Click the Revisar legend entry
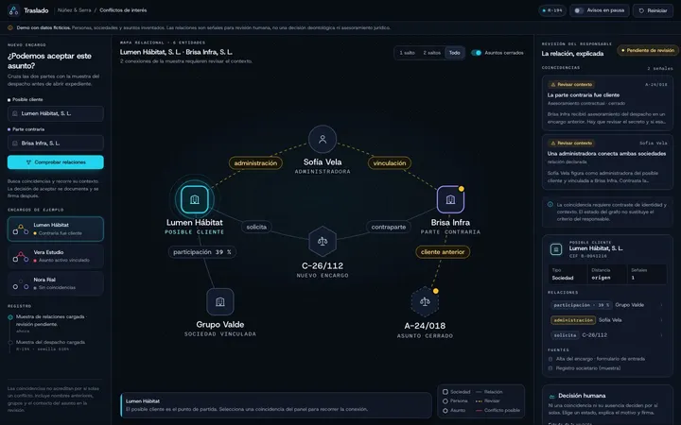The image size is (681, 425). click(x=488, y=401)
